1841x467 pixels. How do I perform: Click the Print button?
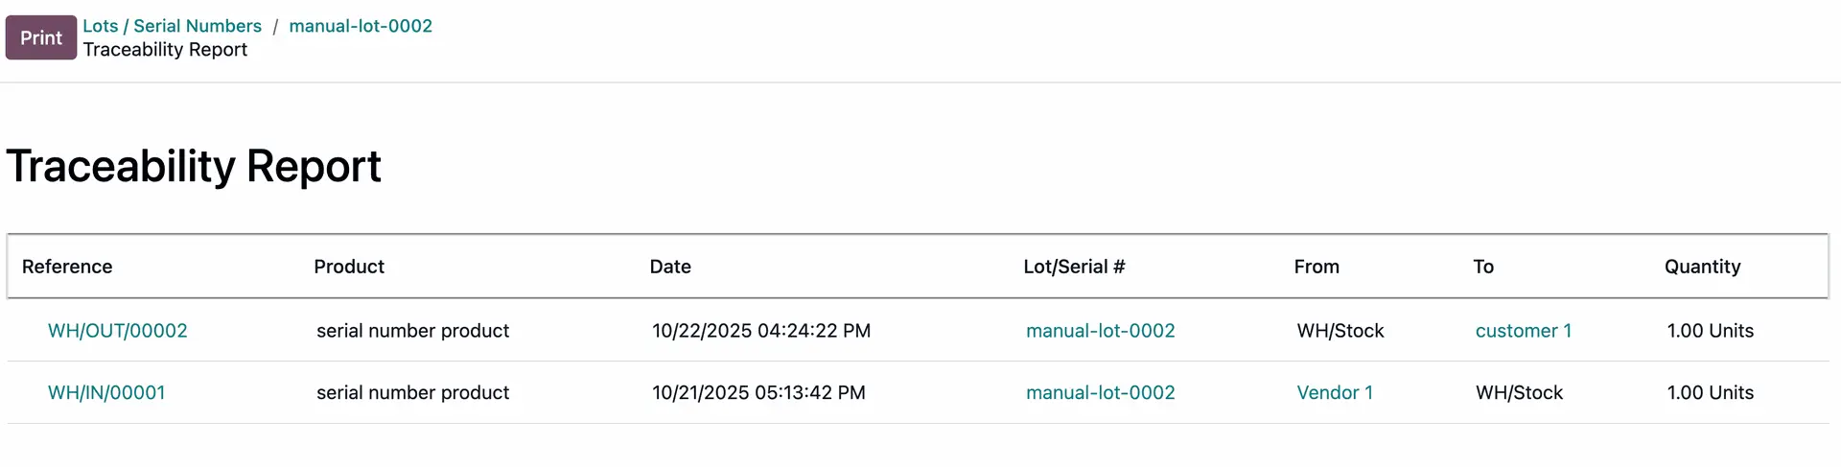click(x=41, y=37)
